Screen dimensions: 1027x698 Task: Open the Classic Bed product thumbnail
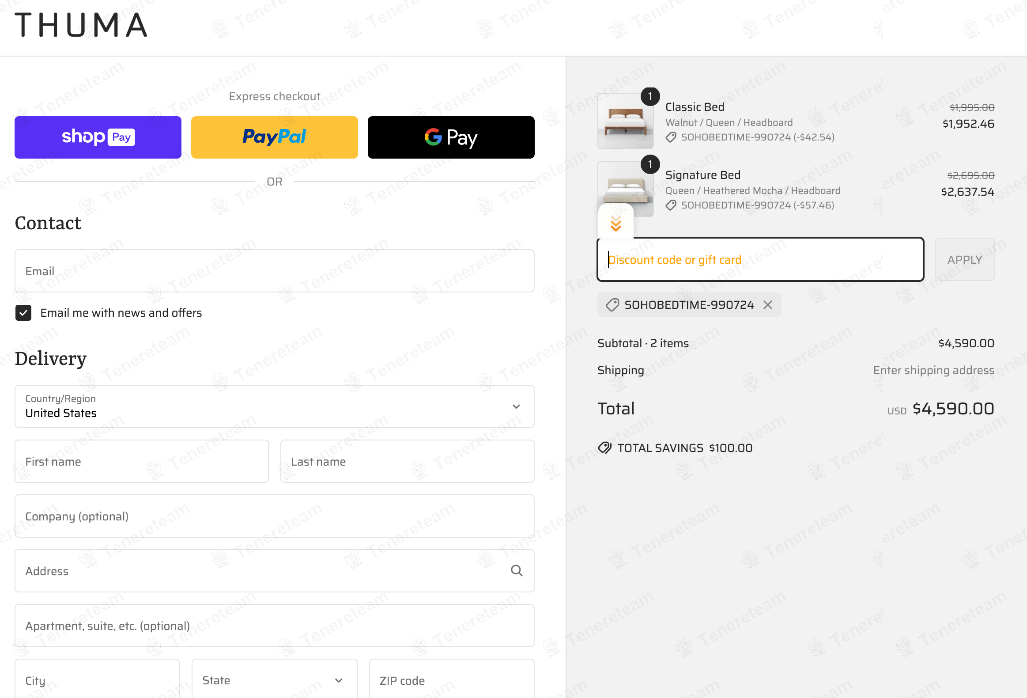(x=625, y=121)
